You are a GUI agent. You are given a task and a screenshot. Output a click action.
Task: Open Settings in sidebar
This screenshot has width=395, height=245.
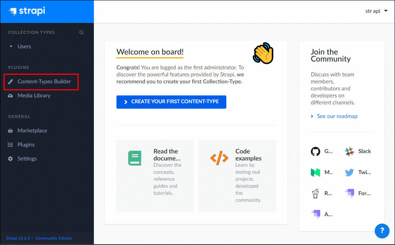(x=27, y=159)
